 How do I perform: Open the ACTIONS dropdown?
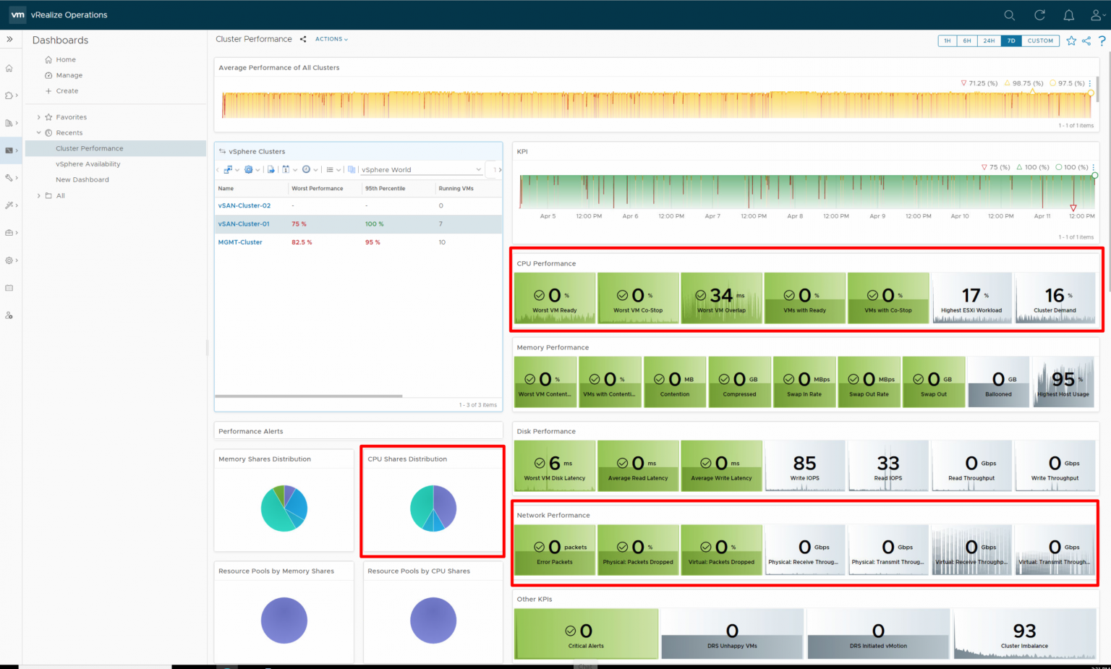[331, 39]
